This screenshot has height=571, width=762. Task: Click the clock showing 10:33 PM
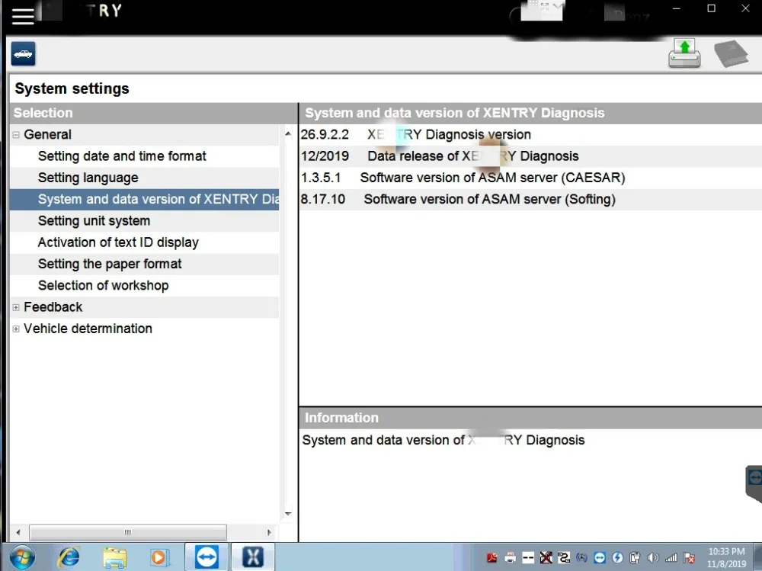(726, 551)
